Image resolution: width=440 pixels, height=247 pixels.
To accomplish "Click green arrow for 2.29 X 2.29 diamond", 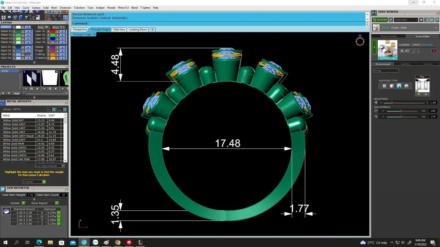I will click(59, 213).
